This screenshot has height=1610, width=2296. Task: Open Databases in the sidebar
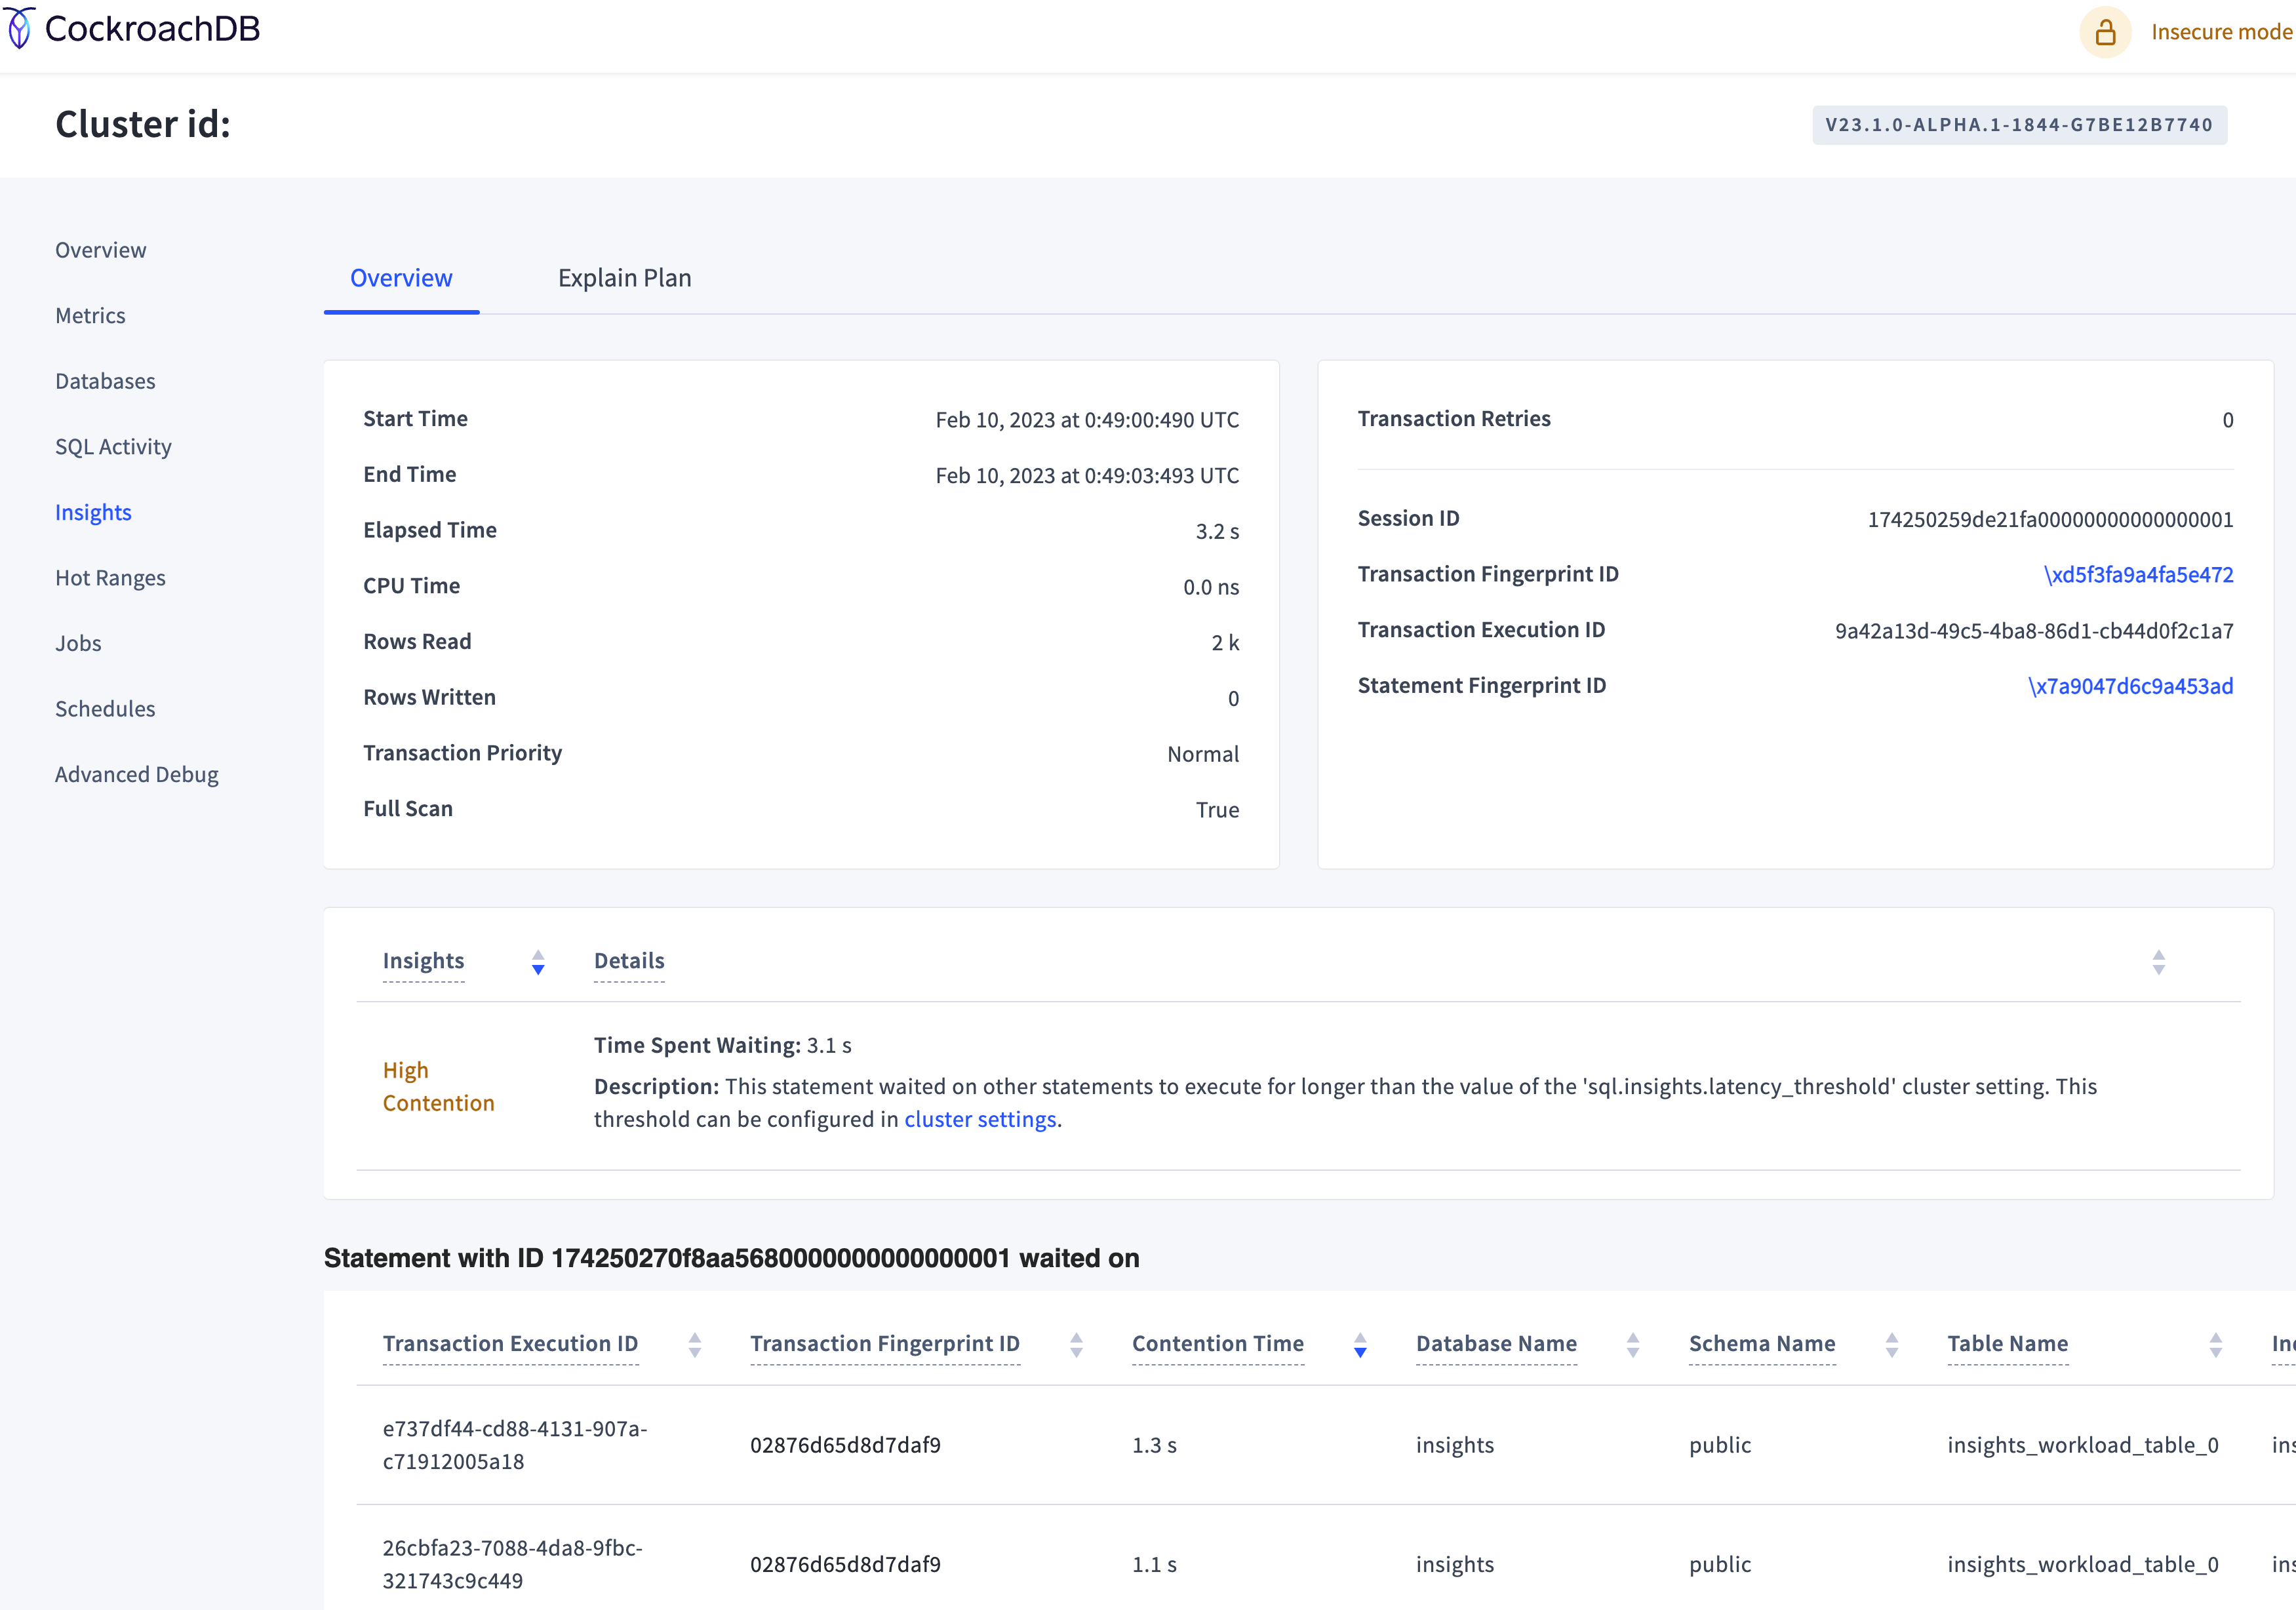105,381
